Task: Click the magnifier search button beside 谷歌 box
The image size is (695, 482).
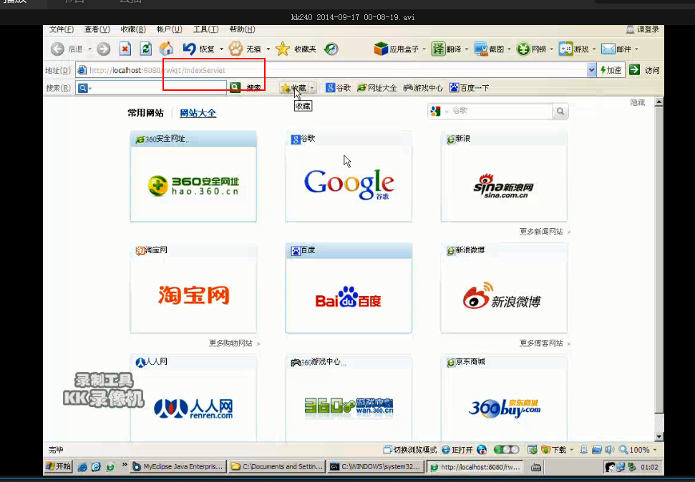Action: click(x=560, y=111)
